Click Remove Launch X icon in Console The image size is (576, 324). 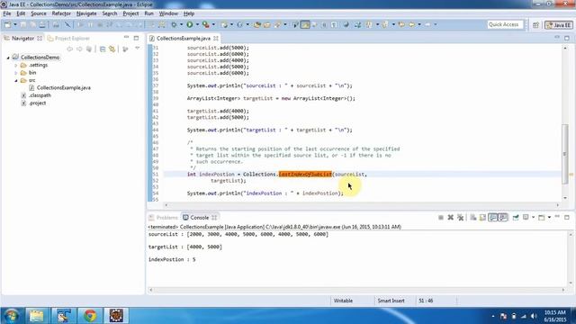(x=450, y=218)
